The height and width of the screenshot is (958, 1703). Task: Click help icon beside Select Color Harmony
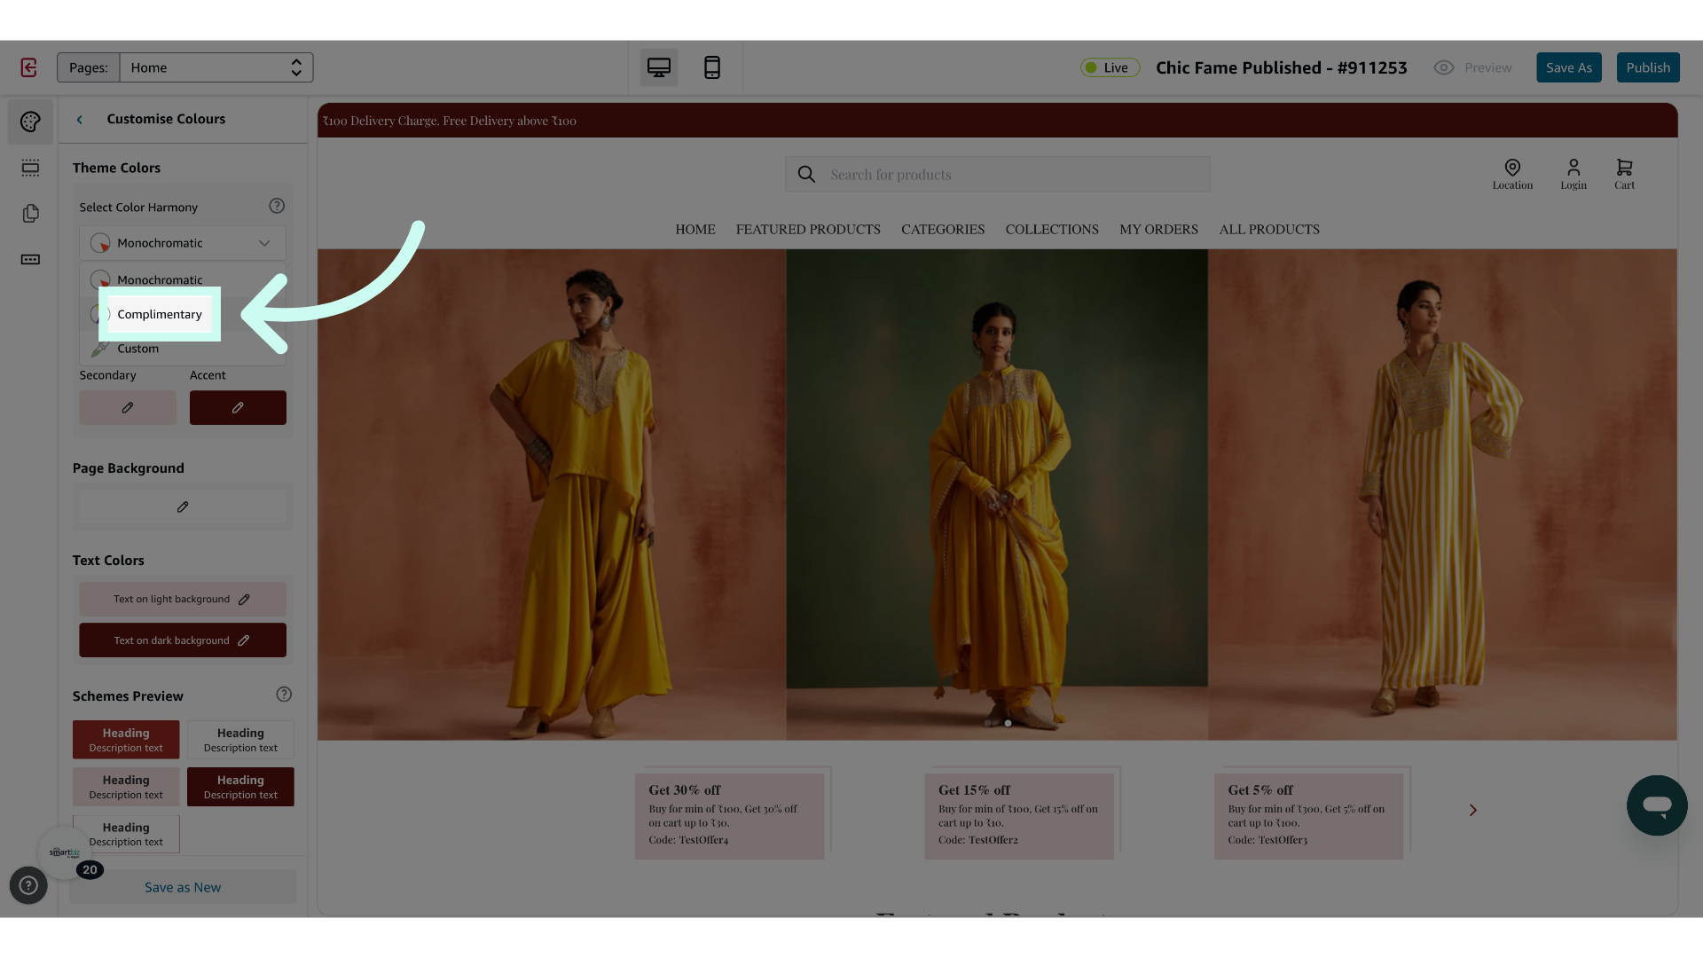click(x=277, y=206)
